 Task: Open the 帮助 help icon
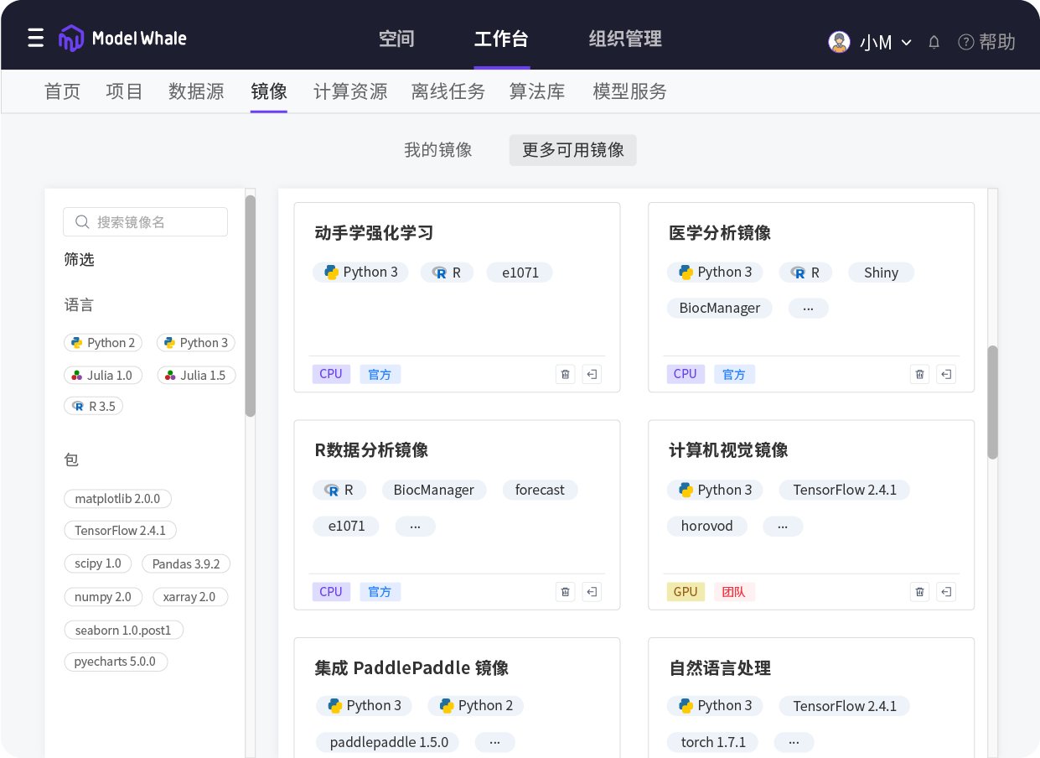pos(965,42)
